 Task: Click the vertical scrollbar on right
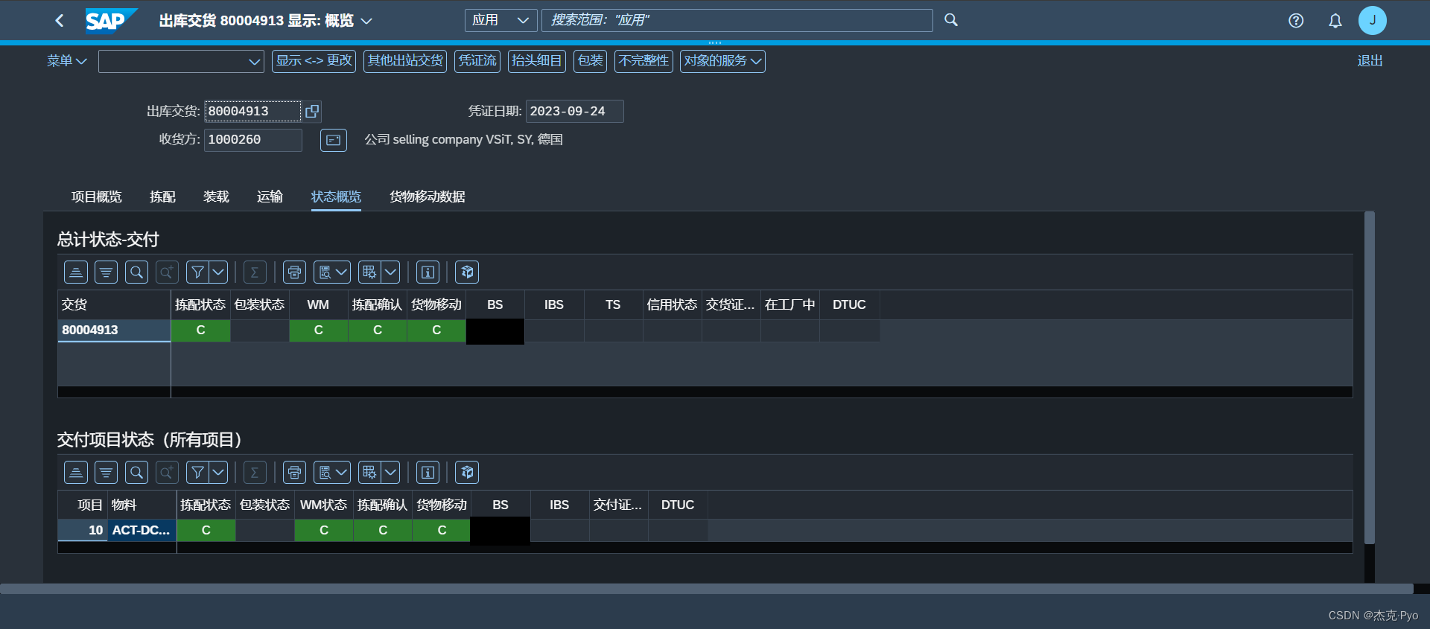click(x=1370, y=377)
